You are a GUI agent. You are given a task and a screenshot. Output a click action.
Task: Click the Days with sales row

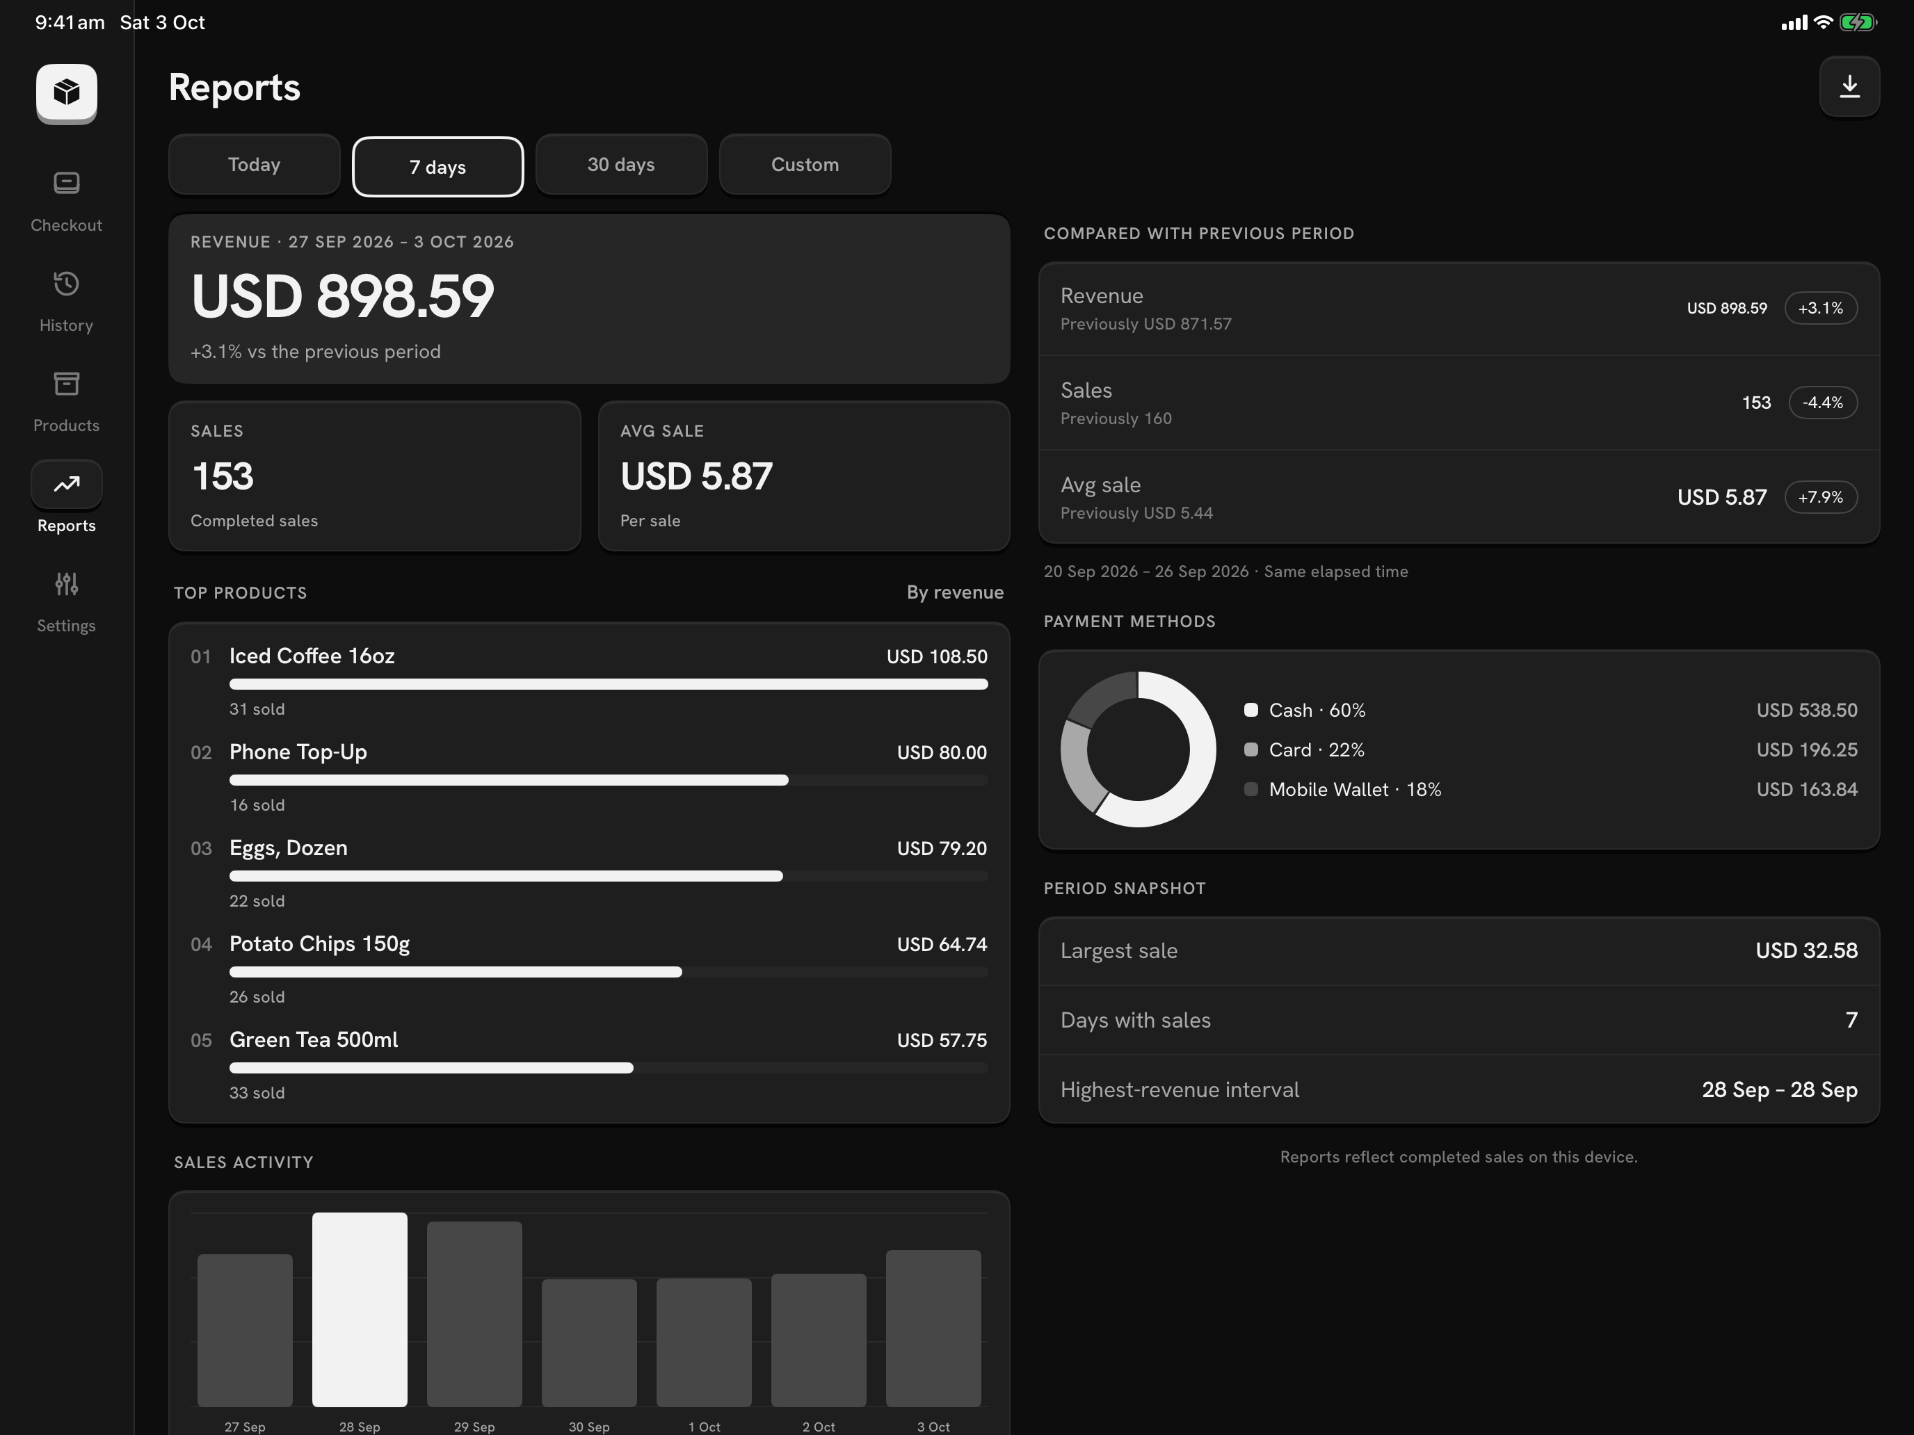1459,1020
